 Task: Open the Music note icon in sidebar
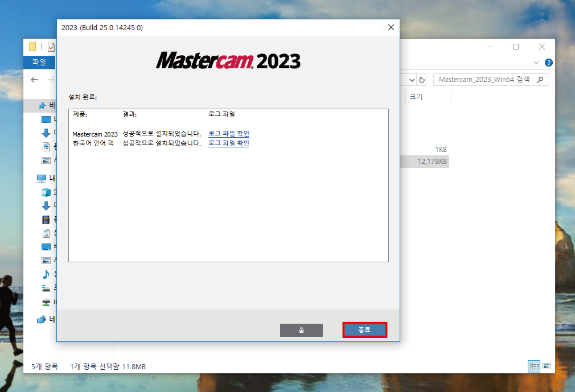coord(46,274)
